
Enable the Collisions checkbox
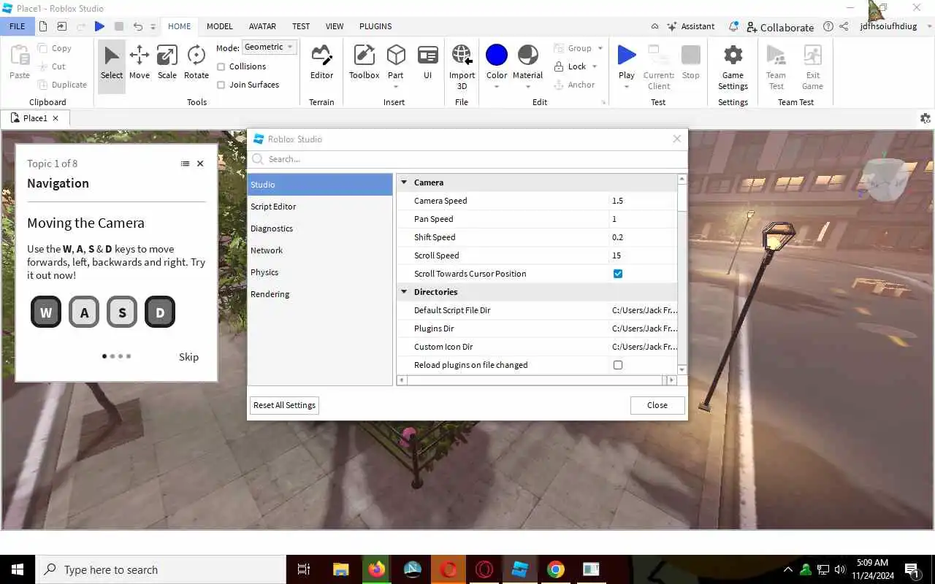point(221,66)
